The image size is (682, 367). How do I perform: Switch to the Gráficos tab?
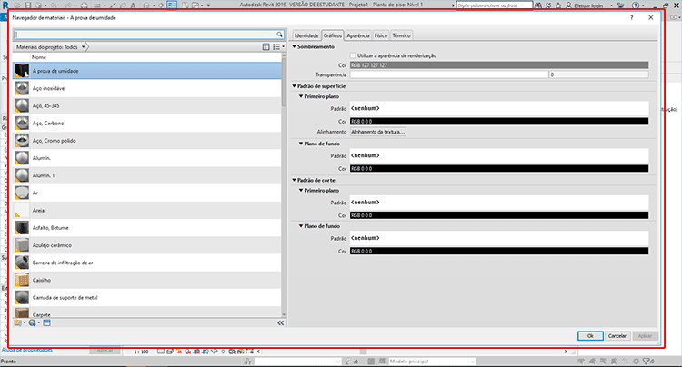[333, 35]
